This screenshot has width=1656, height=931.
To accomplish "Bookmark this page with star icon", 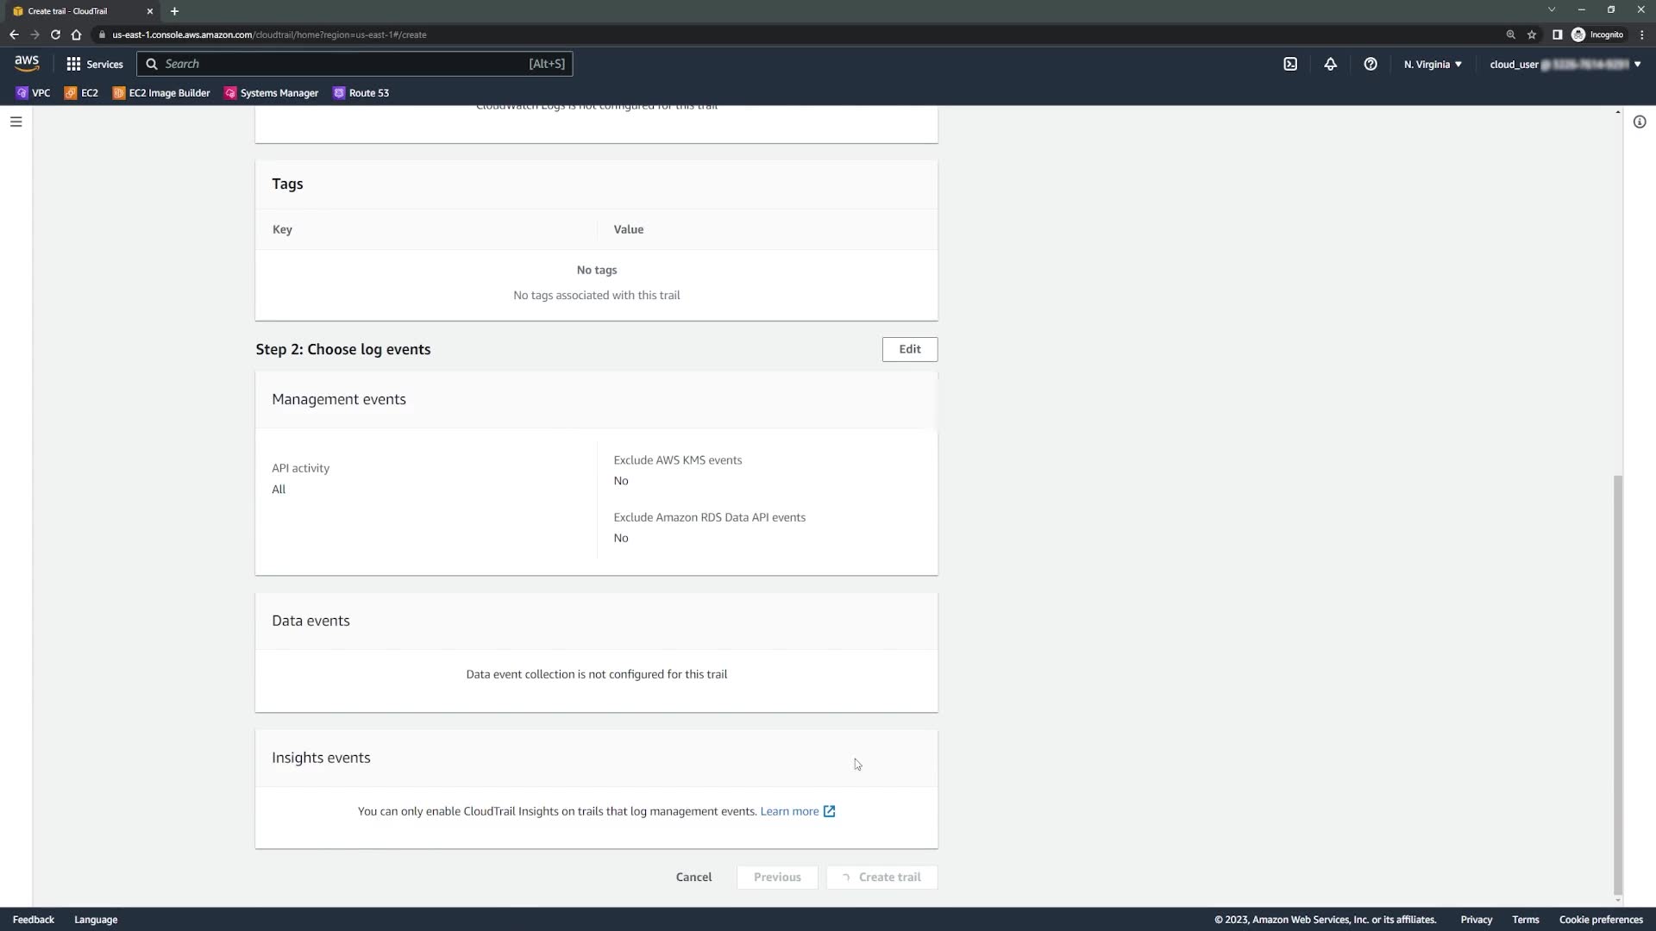I will pyautogui.click(x=1532, y=34).
